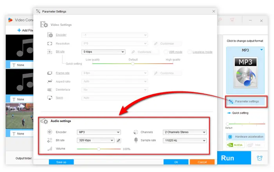Click the video Encoder link label
This screenshot has height=172, width=274.
click(x=61, y=35)
